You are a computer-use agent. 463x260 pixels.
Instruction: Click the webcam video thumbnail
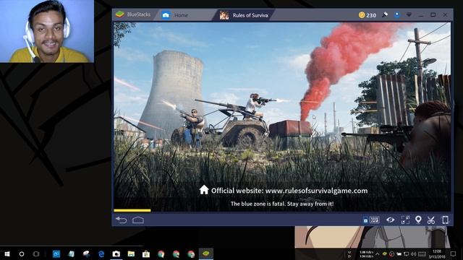tap(47, 31)
